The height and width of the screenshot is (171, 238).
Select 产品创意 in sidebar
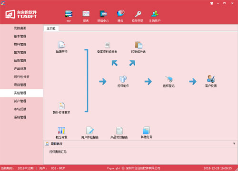click(x=20, y=68)
